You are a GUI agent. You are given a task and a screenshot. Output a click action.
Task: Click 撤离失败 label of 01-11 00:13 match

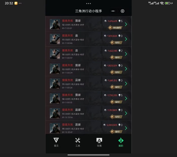(68, 95)
